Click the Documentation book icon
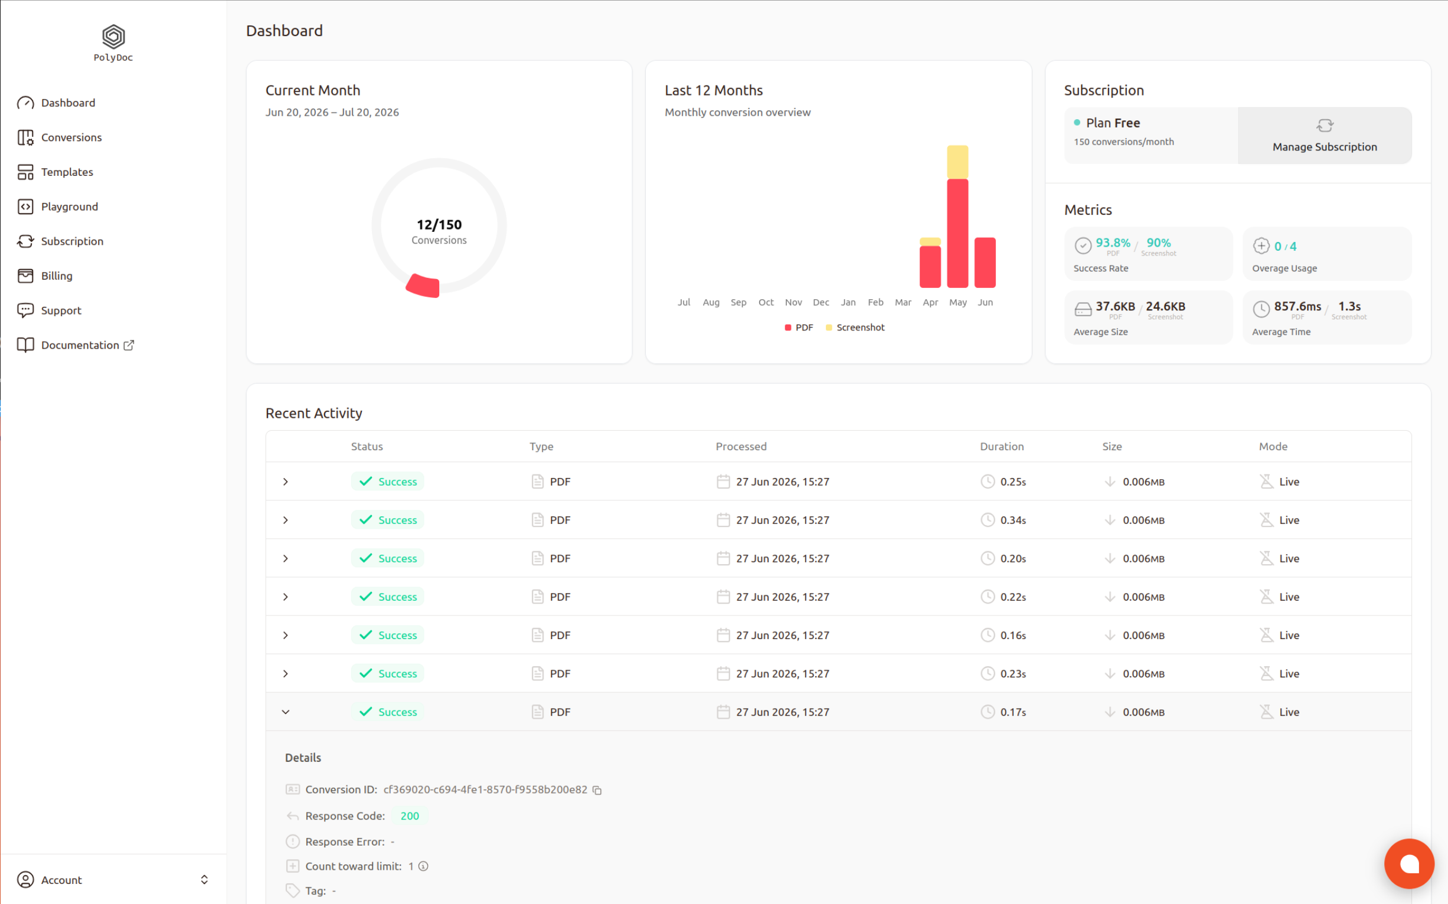Viewport: 1448px width, 904px height. click(25, 345)
